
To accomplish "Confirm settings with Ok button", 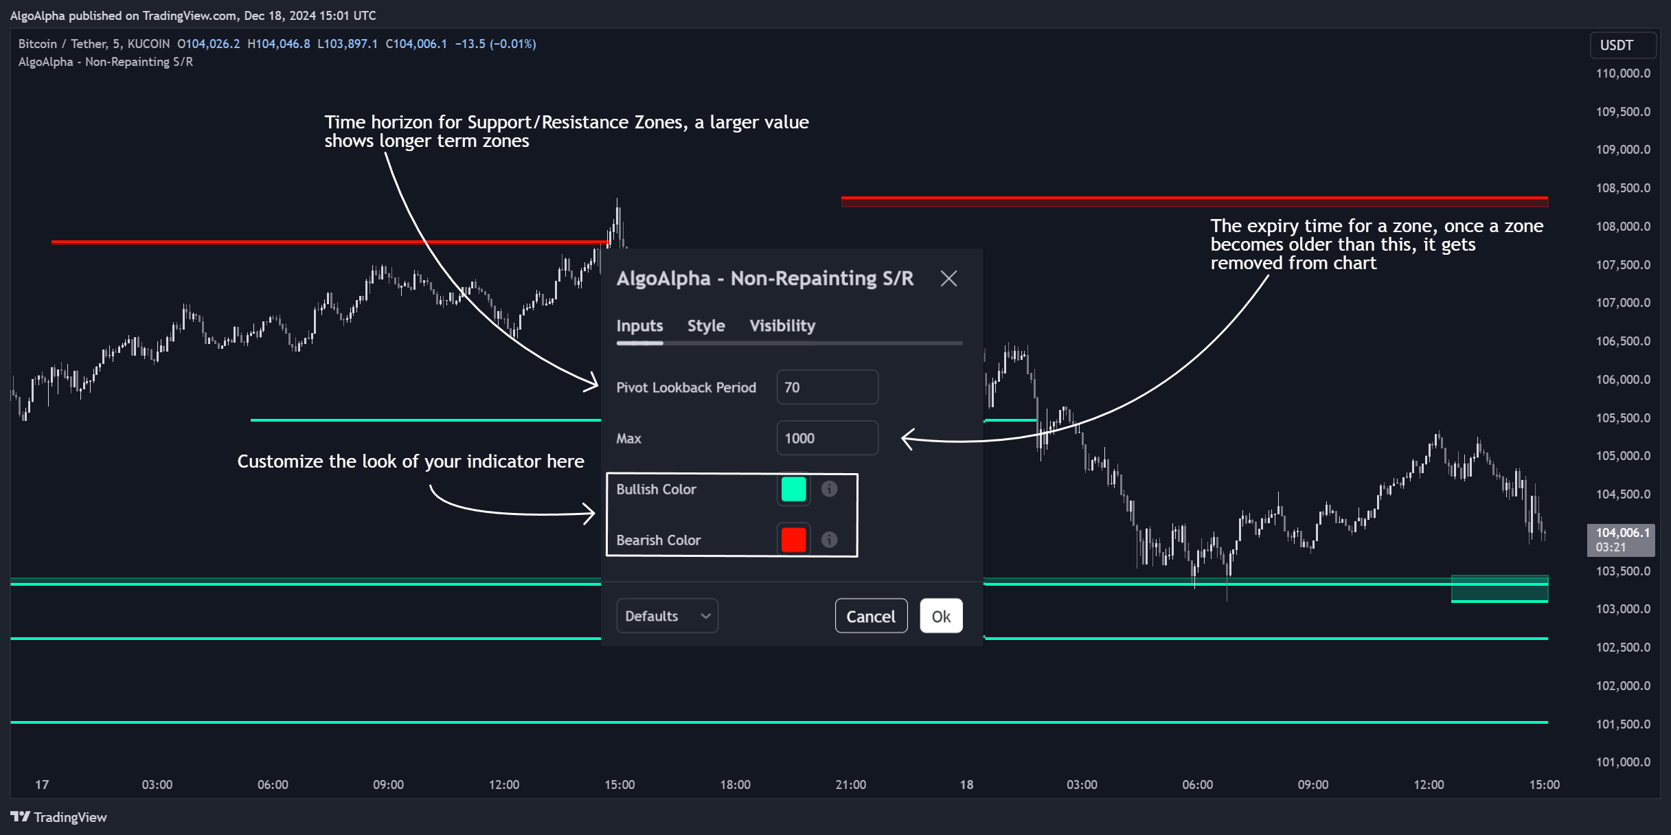I will 941,616.
